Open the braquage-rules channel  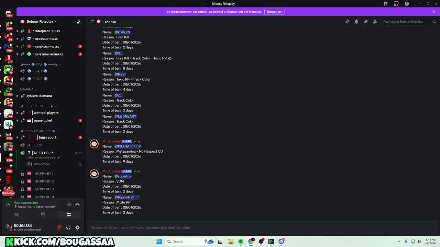click(x=51, y=31)
